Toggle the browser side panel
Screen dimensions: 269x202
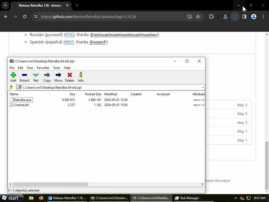[244, 17]
